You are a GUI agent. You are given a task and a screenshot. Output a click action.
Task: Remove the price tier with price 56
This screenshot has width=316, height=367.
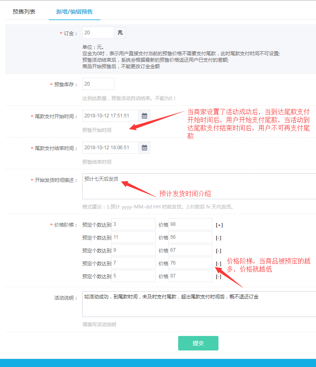[218, 238]
